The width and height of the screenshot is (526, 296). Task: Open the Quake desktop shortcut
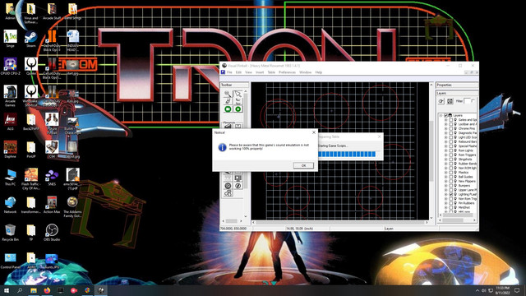31,67
